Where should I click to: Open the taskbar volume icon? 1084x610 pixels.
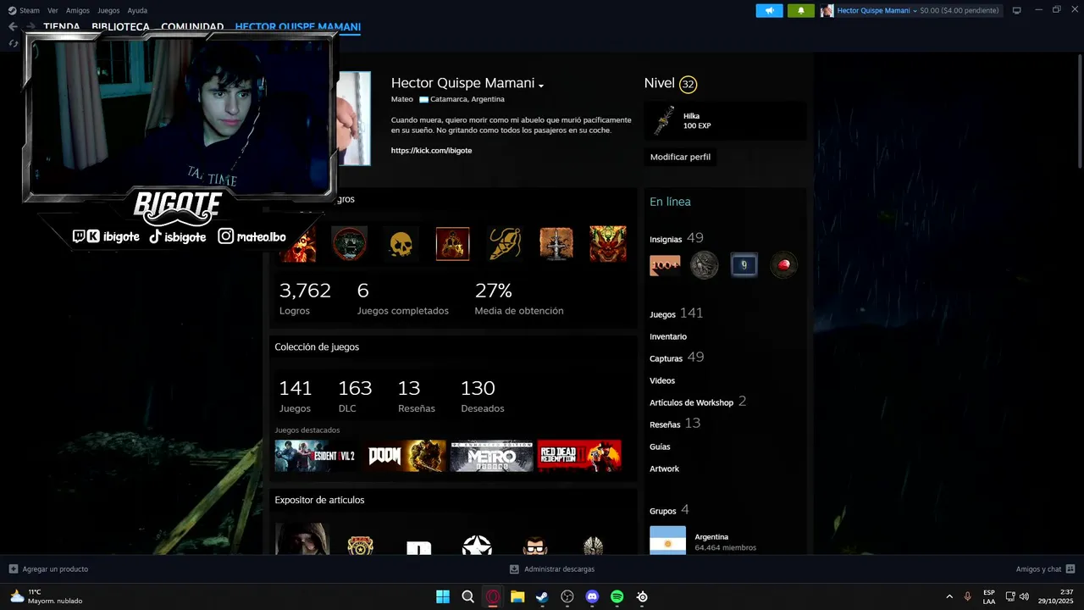click(1024, 596)
